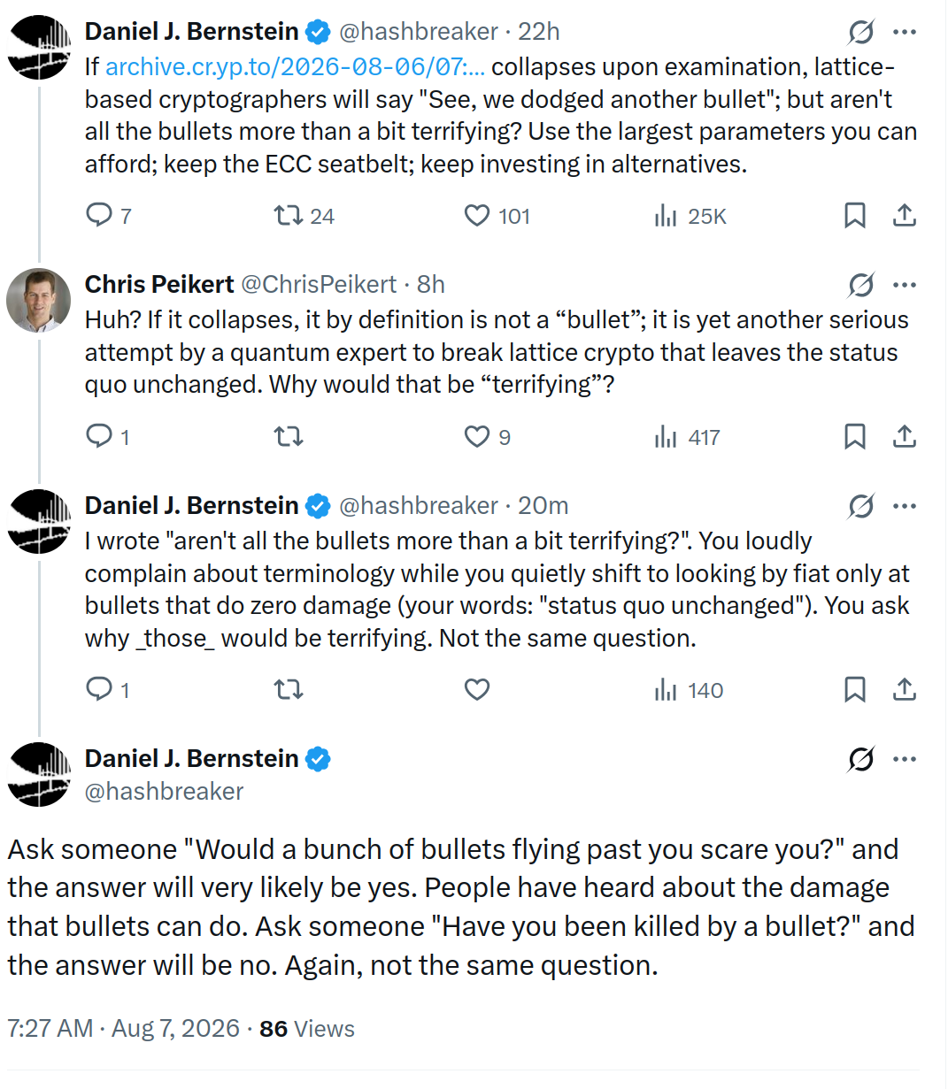The width and height of the screenshot is (948, 1089).
Task: Open Chris Peikert's profile picture
Action: tap(38, 300)
